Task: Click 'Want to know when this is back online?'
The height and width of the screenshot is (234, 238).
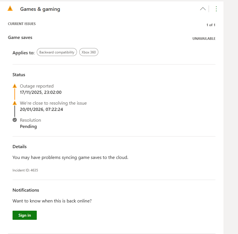Action: (x=52, y=201)
